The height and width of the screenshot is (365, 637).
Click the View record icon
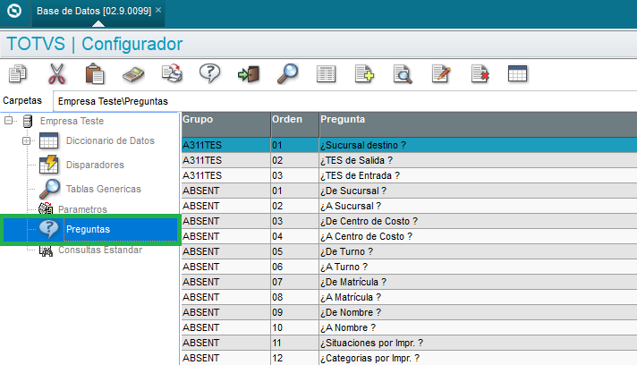pyautogui.click(x=403, y=74)
